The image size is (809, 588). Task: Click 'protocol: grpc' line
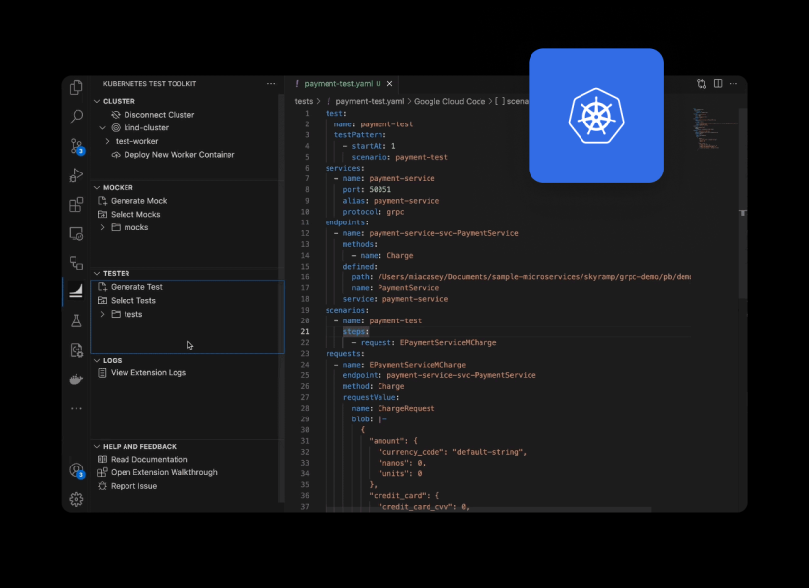tap(373, 212)
